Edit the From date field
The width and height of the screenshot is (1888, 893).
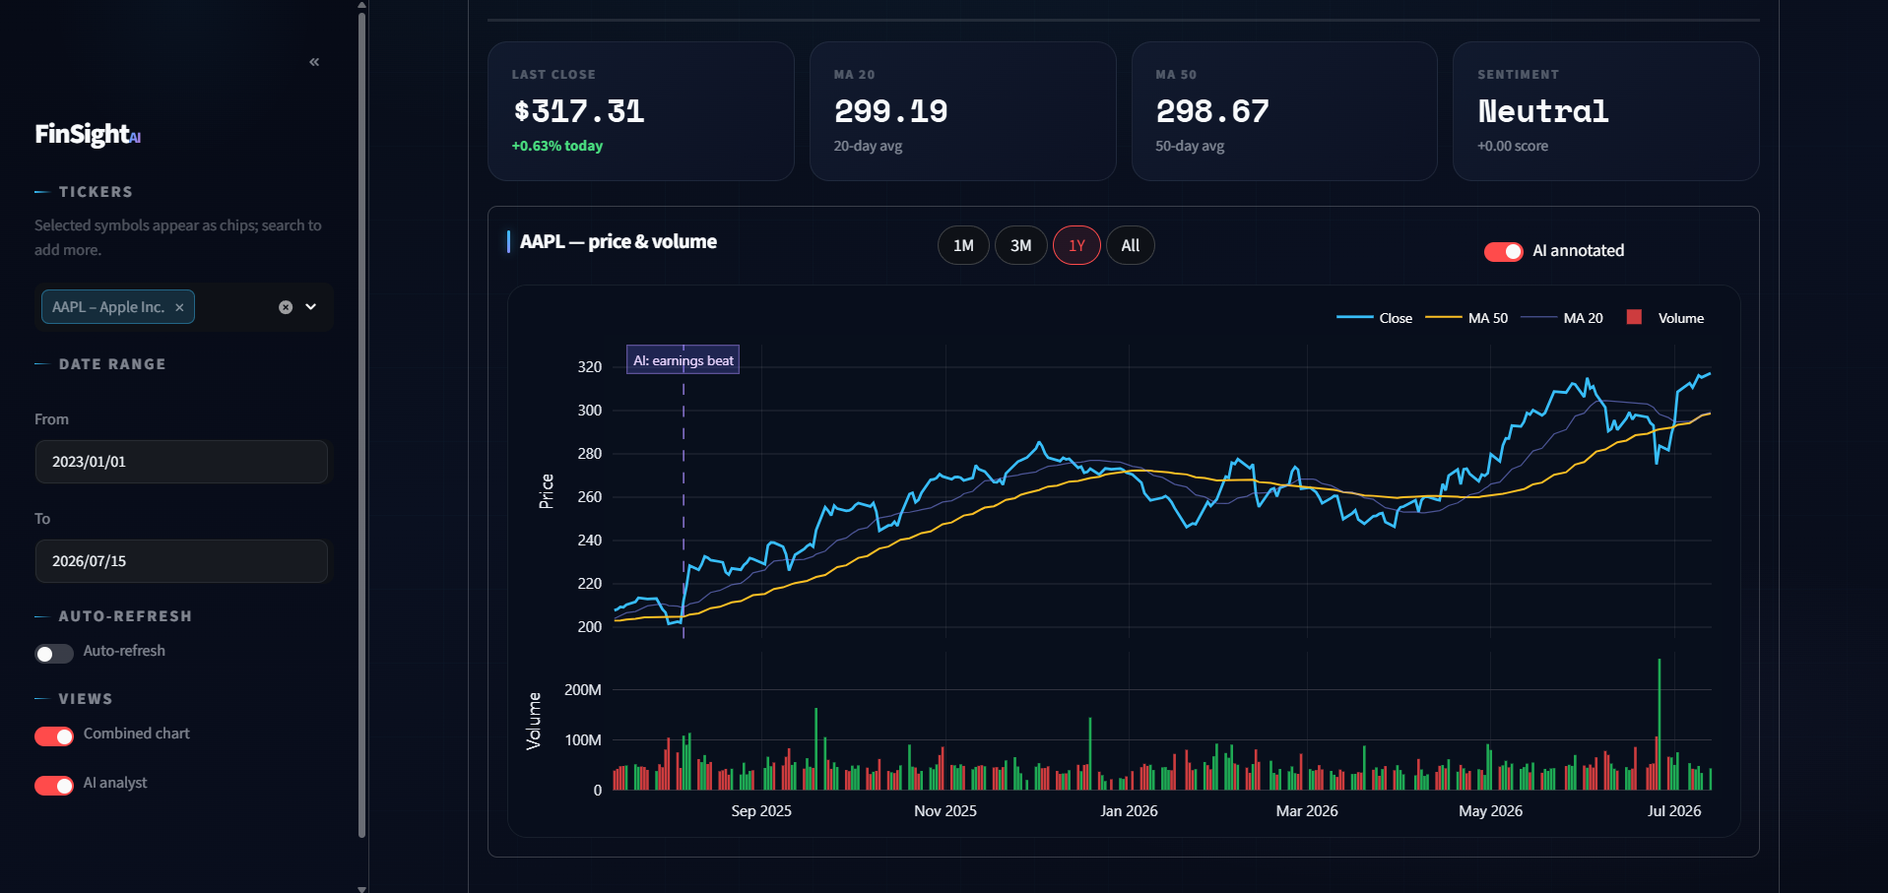(181, 462)
